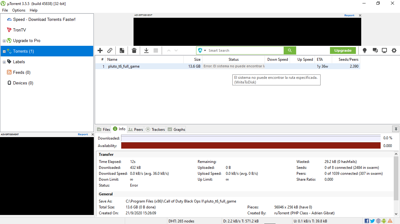Click the green Upgrade button
The height and width of the screenshot is (224, 400).
343,50
